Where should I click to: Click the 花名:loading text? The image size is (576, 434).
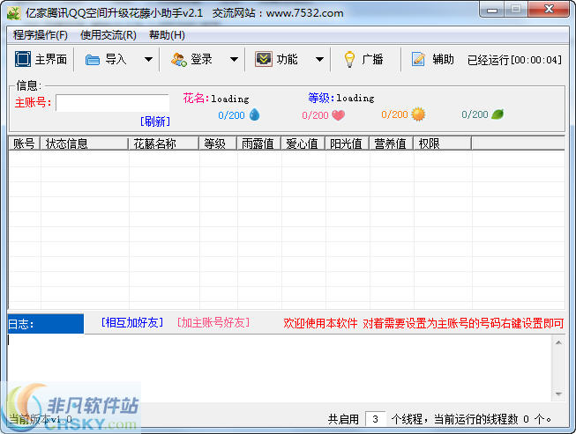tap(216, 99)
